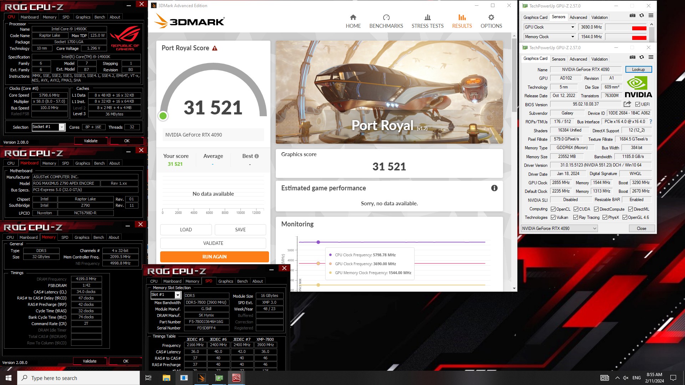Click the NVIDIA logo in GPU-Z

tap(638, 87)
